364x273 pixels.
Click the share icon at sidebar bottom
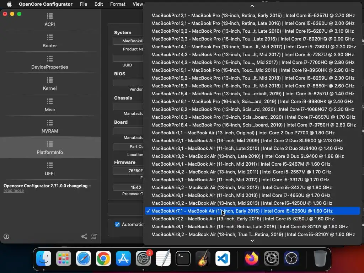coord(84,236)
